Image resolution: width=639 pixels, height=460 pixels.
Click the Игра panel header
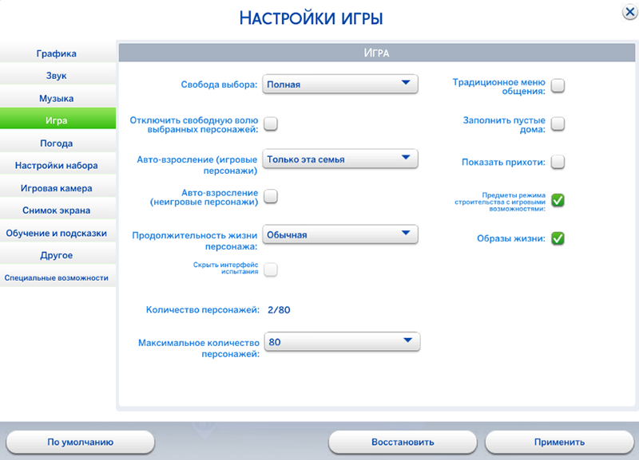pyautogui.click(x=376, y=53)
